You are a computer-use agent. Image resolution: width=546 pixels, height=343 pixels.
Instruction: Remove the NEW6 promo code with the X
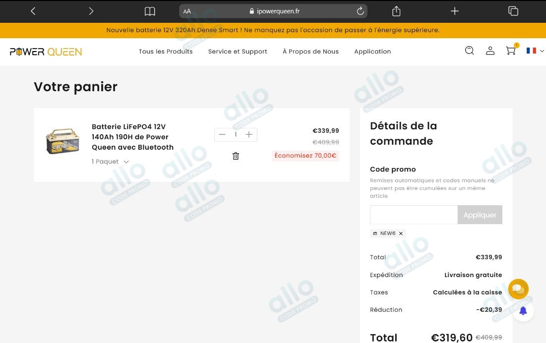pos(401,233)
